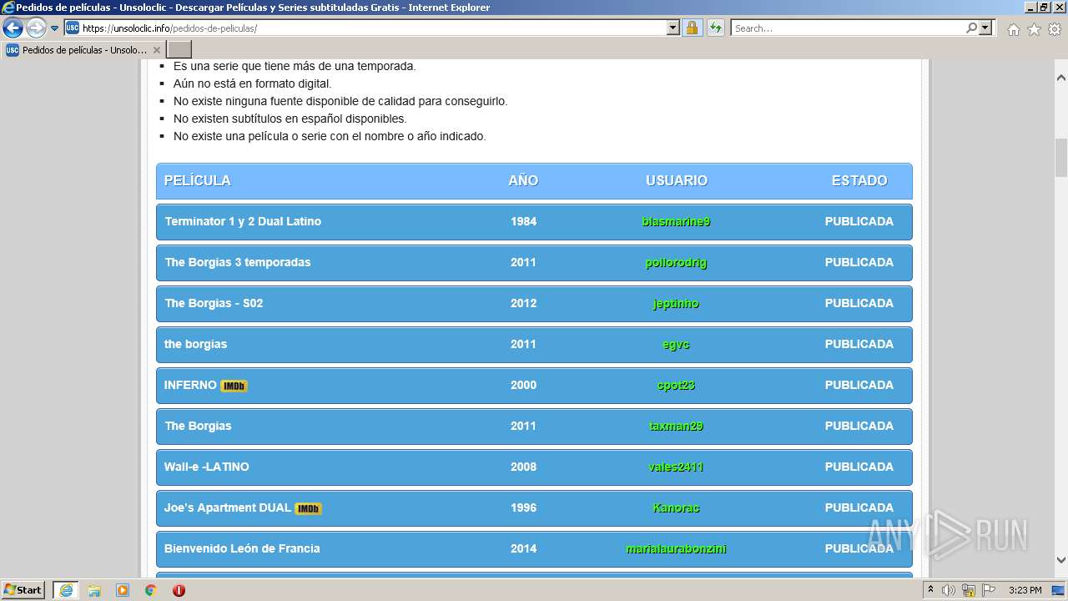Viewport: 1068px width, 601px height.
Task: Open Action Center flag tray icon
Action: pos(989,590)
